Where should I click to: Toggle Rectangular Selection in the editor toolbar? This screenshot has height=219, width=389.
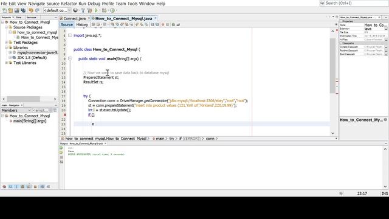pyautogui.click(x=131, y=24)
